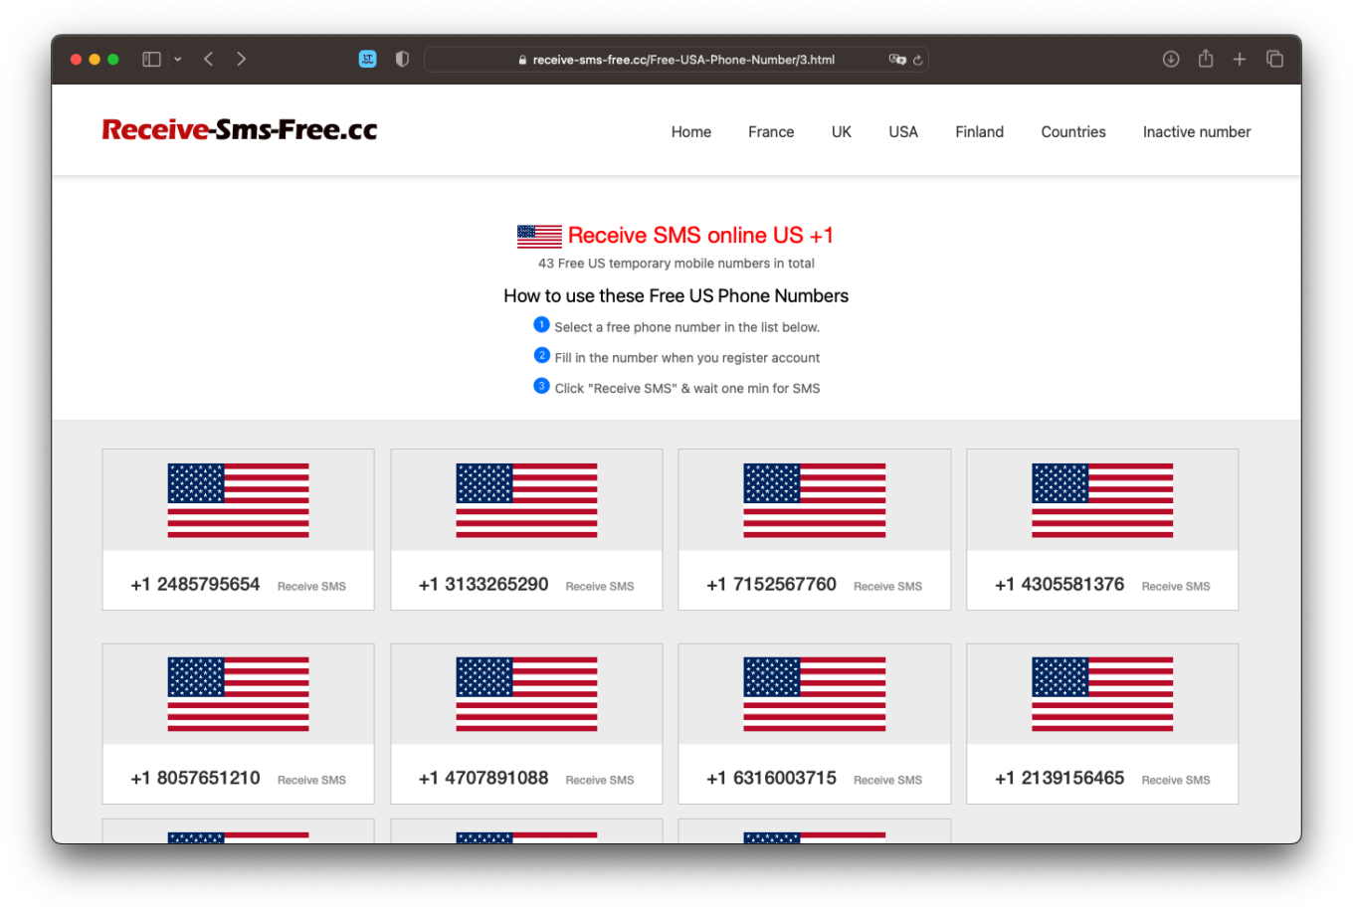Click flag image above +1 6316003715
The width and height of the screenshot is (1353, 912).
point(815,694)
